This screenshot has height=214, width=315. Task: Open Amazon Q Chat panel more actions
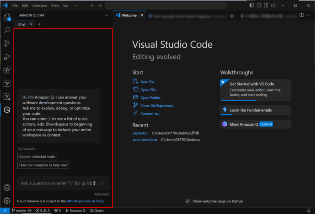click(x=106, y=15)
